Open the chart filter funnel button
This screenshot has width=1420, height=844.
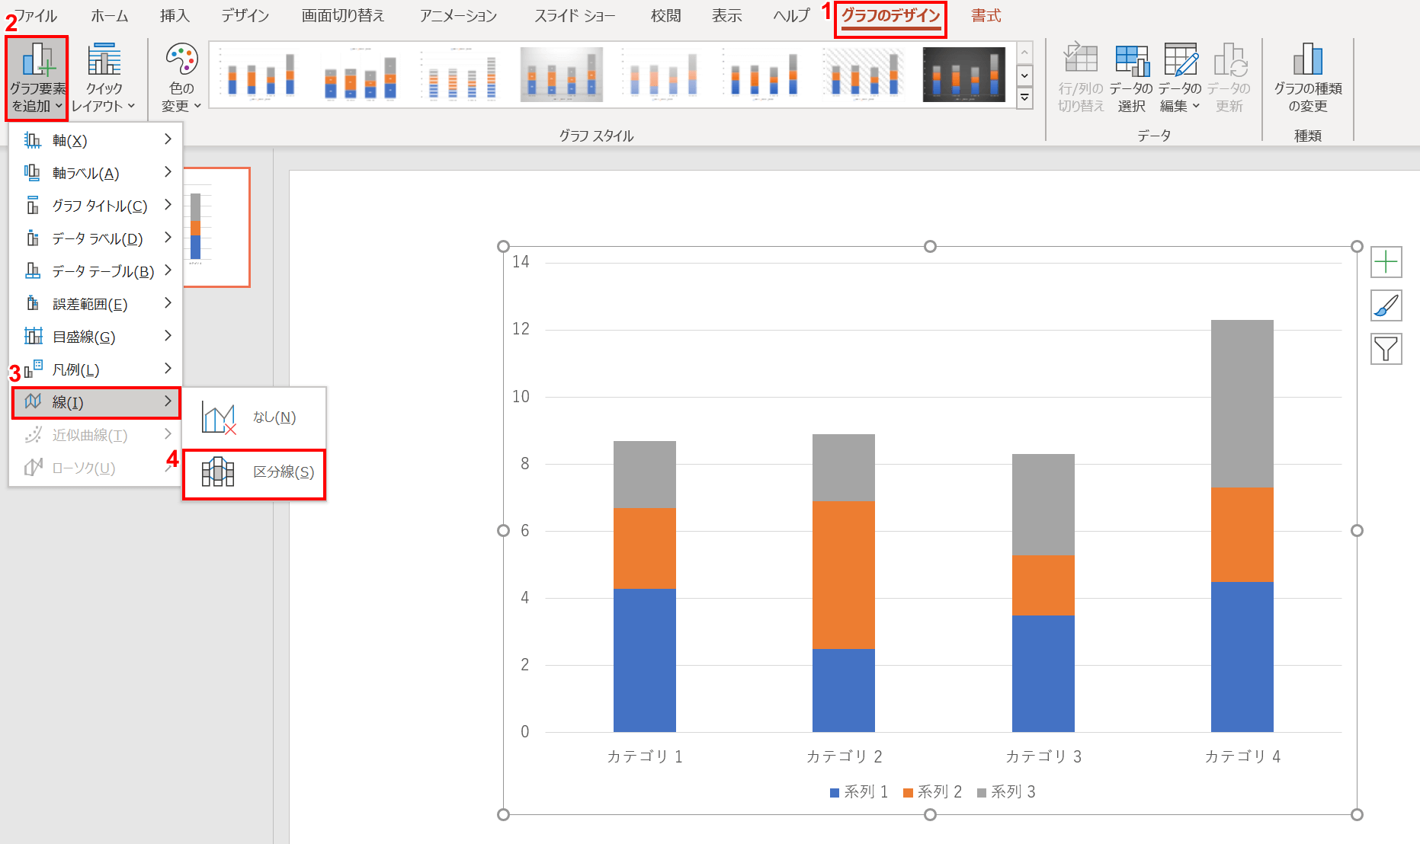click(x=1386, y=349)
